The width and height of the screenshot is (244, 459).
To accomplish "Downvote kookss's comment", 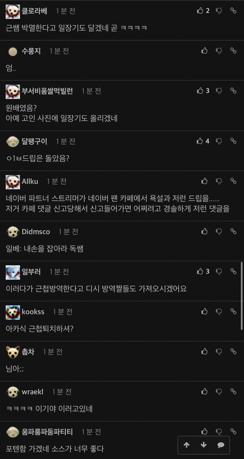I will pyautogui.click(x=219, y=311).
